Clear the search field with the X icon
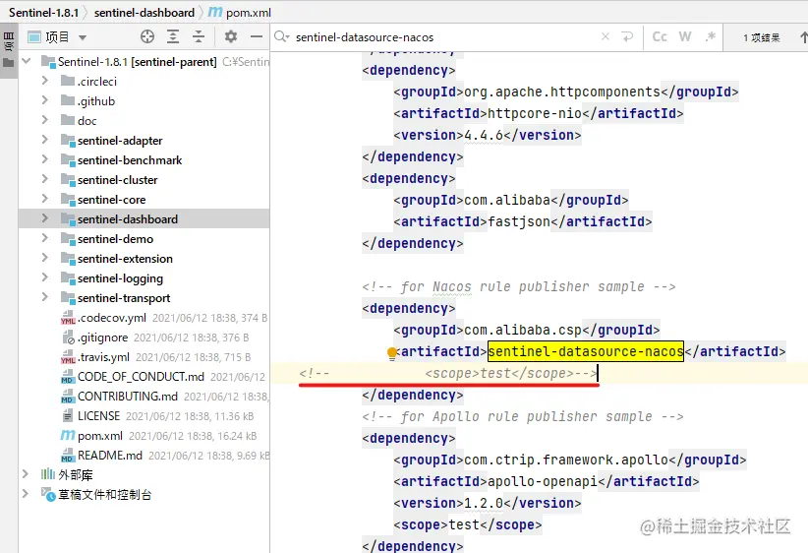 coord(606,36)
